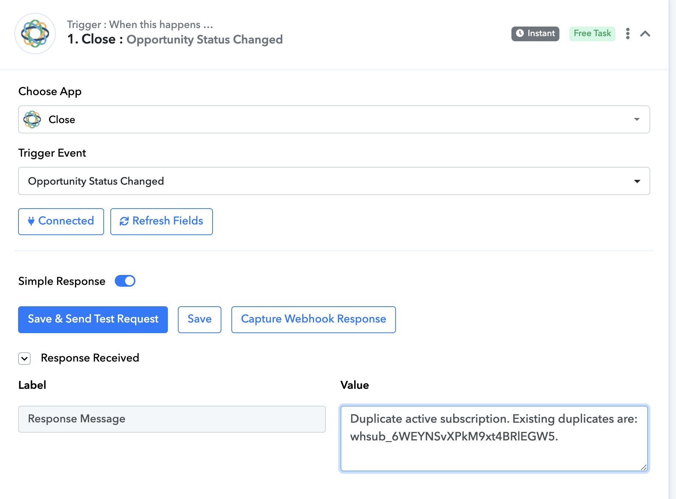Screen dimensions: 676x499
Task: Click the plug icon on the Connected button
Action: click(x=31, y=221)
